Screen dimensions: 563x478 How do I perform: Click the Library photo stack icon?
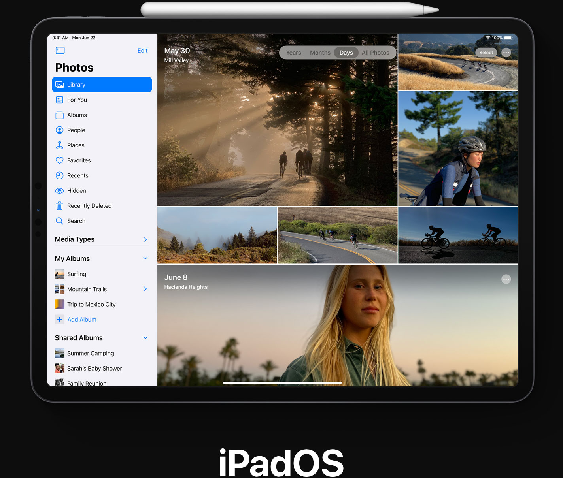tap(60, 85)
